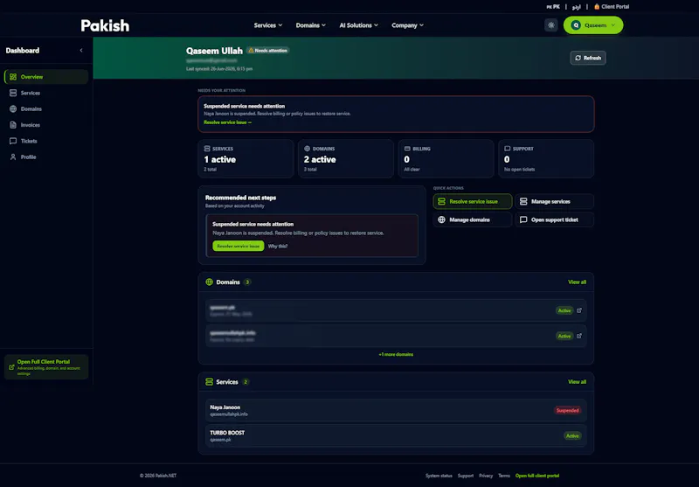This screenshot has width=699, height=487.
Task: Click Open Full Client Portal sidebar card
Action: (46, 367)
